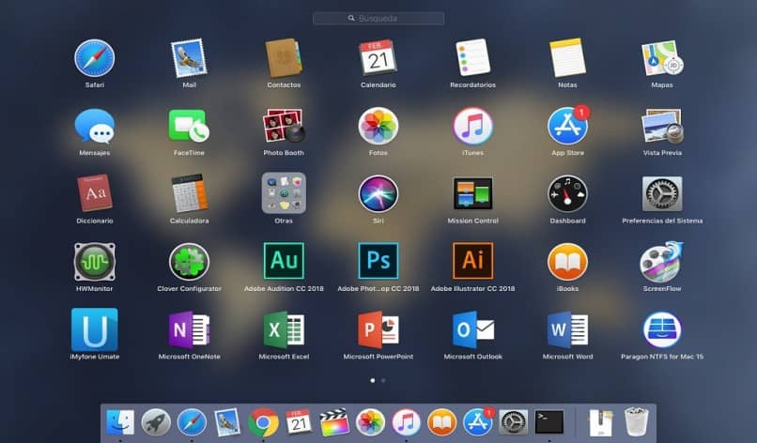Open Paragon NTFS for Mac 15

click(662, 330)
